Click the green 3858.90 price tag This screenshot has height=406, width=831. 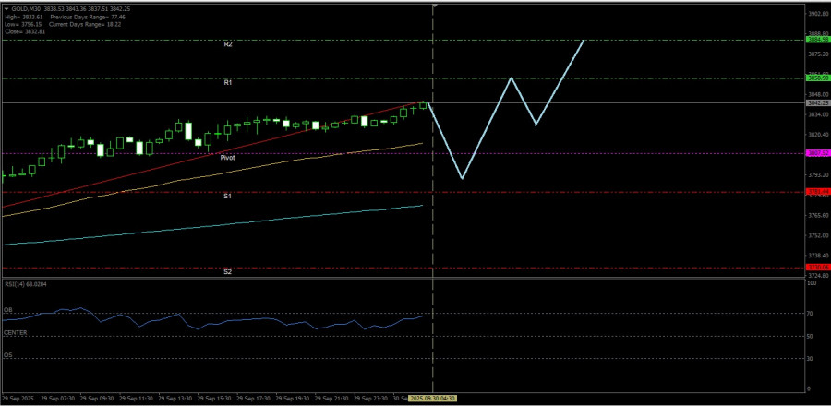click(x=816, y=78)
